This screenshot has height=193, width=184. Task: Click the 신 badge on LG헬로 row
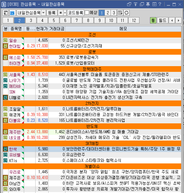pos(5,98)
